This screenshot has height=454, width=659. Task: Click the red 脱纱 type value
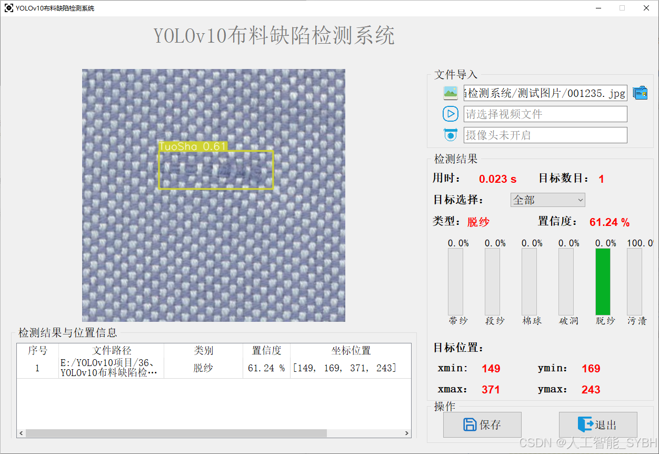(x=478, y=222)
